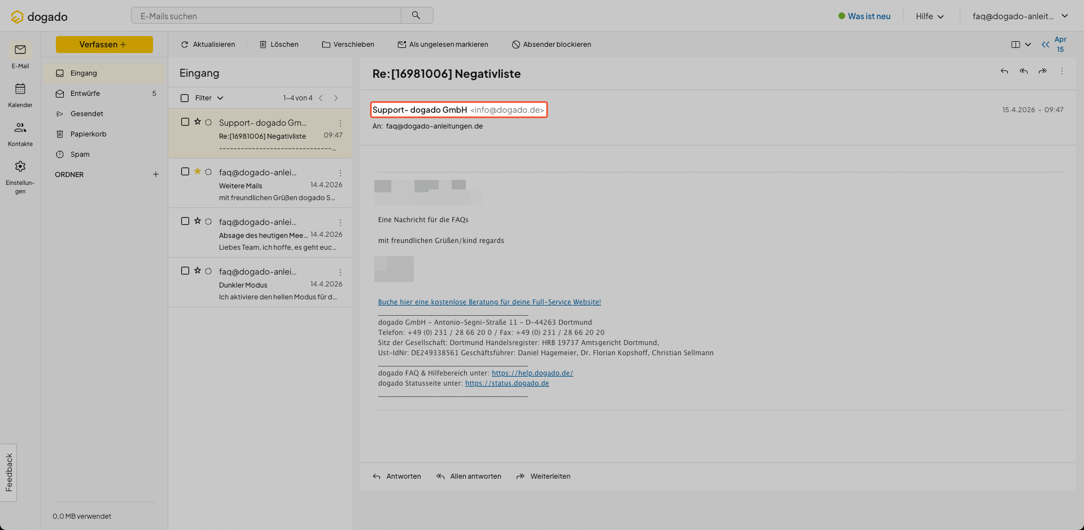
Task: Click Verschieben in the toolbar
Action: tap(348, 45)
